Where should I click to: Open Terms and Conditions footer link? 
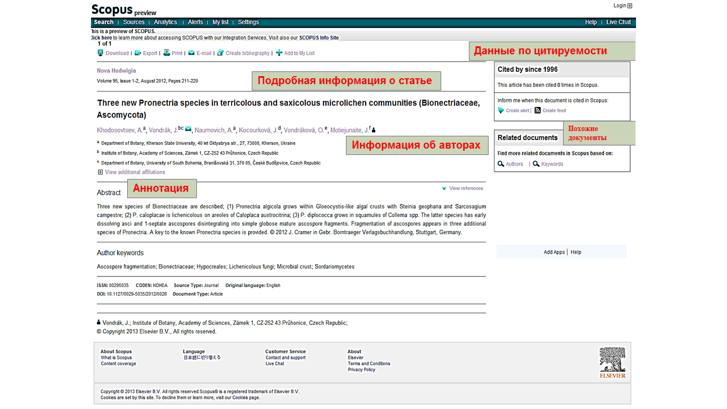tap(369, 364)
